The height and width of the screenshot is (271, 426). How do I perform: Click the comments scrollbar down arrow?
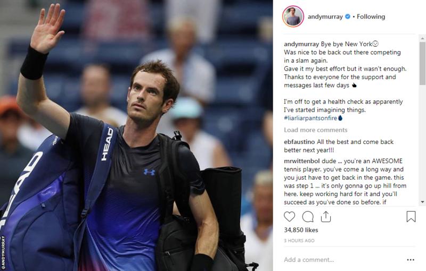[422, 202]
